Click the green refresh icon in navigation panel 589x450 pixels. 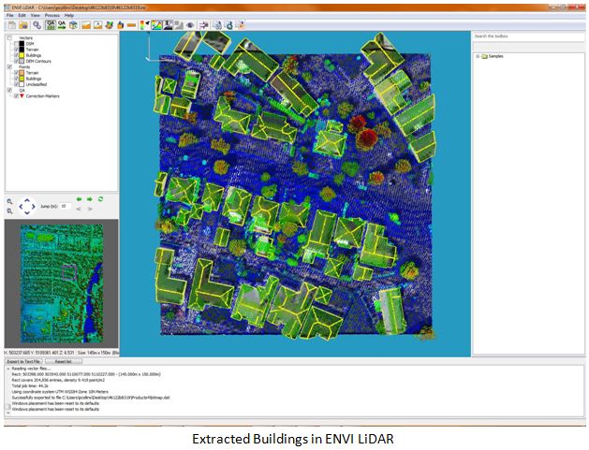(x=100, y=198)
